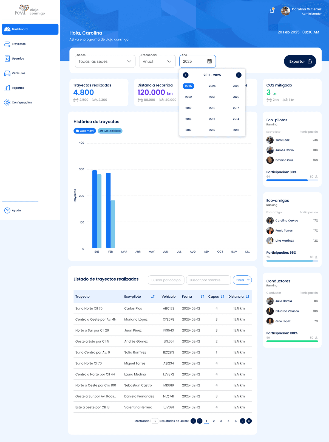Go to previous year range in picker

click(186, 75)
